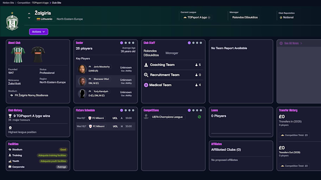The image size is (321, 180).
Task: Click the Recruitment Team magnifier icon
Action: pos(146,75)
